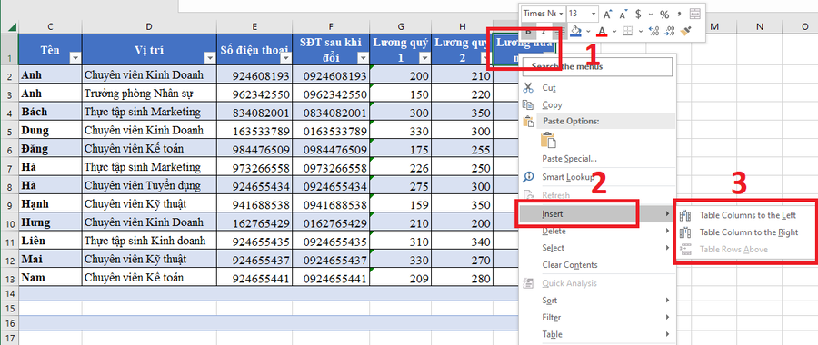This screenshot has height=345, width=818.
Task: Click cell Thực tập sinh Kinh doanh
Action: 149,241
